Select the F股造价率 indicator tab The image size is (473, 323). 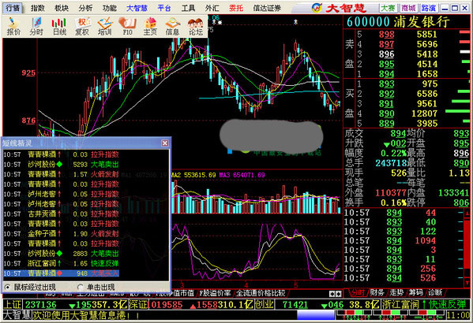tap(215, 293)
